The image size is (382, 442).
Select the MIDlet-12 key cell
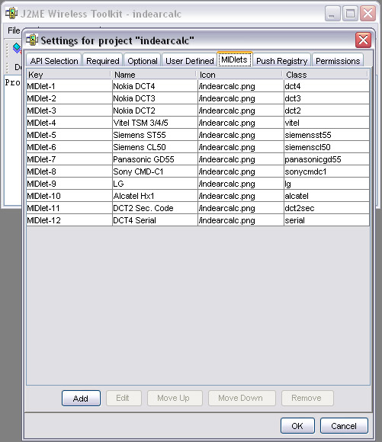[x=69, y=220]
